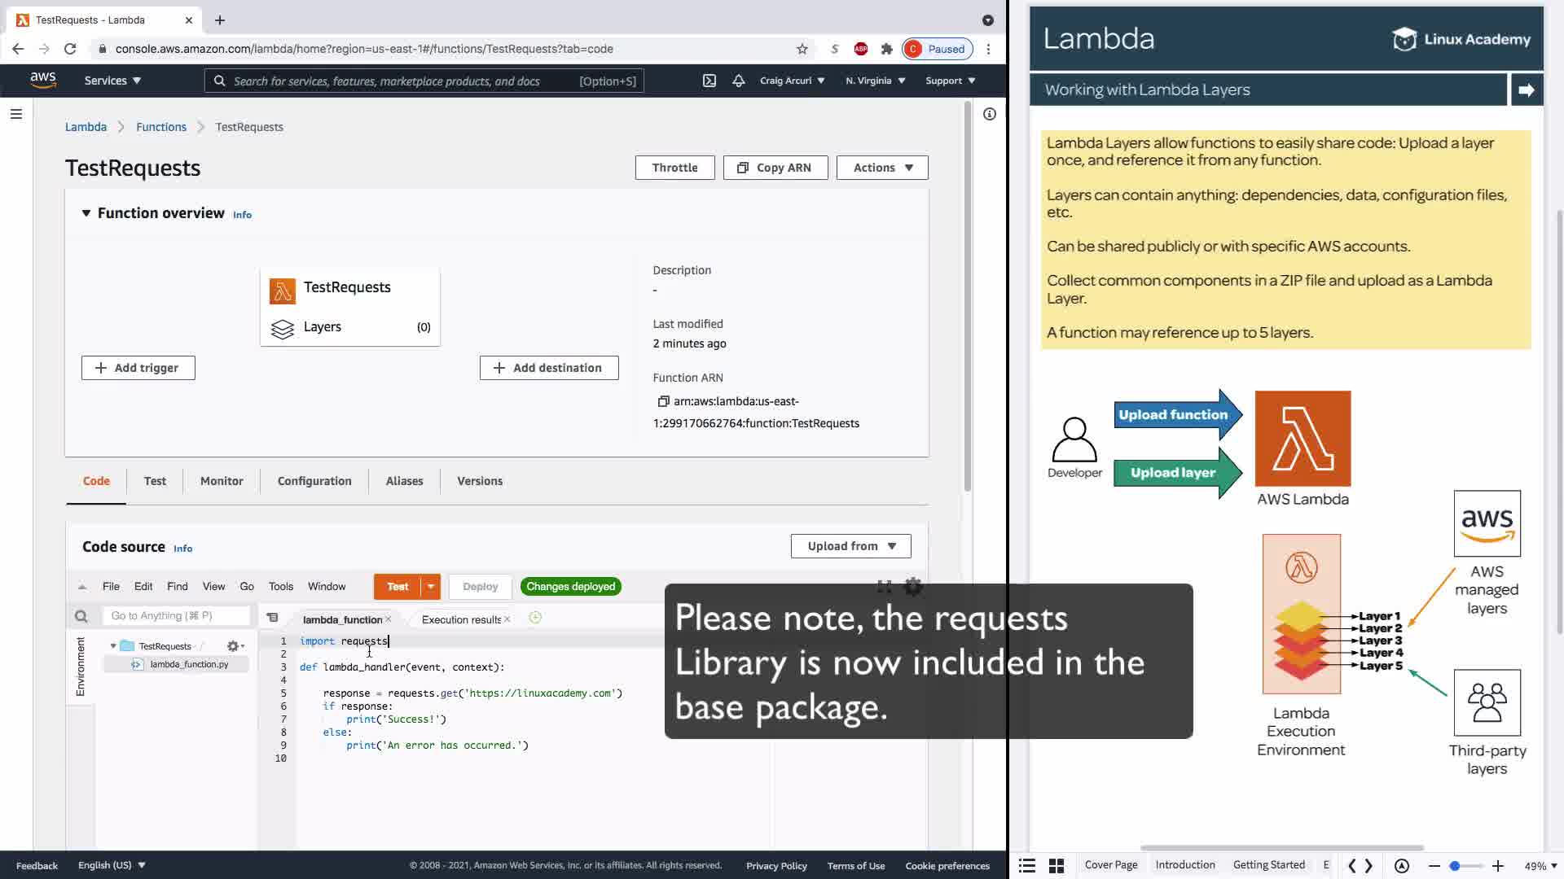Open the AWS CloudShell icon
1564x879 pixels.
click(710, 81)
